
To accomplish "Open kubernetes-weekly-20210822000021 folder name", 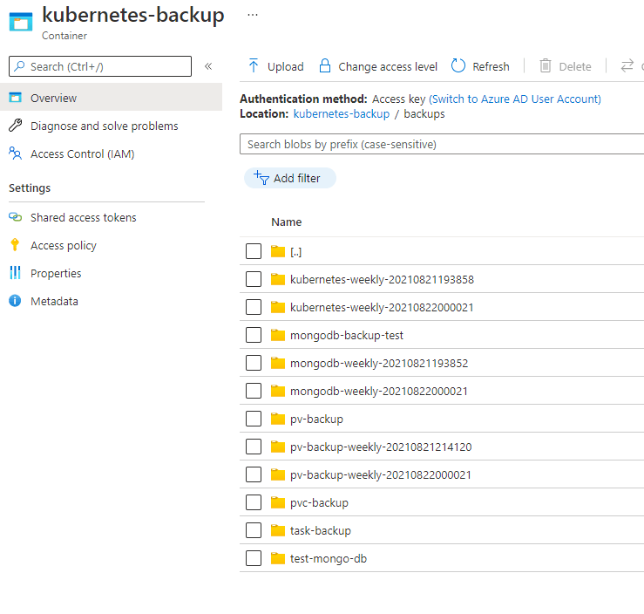I will coord(382,307).
